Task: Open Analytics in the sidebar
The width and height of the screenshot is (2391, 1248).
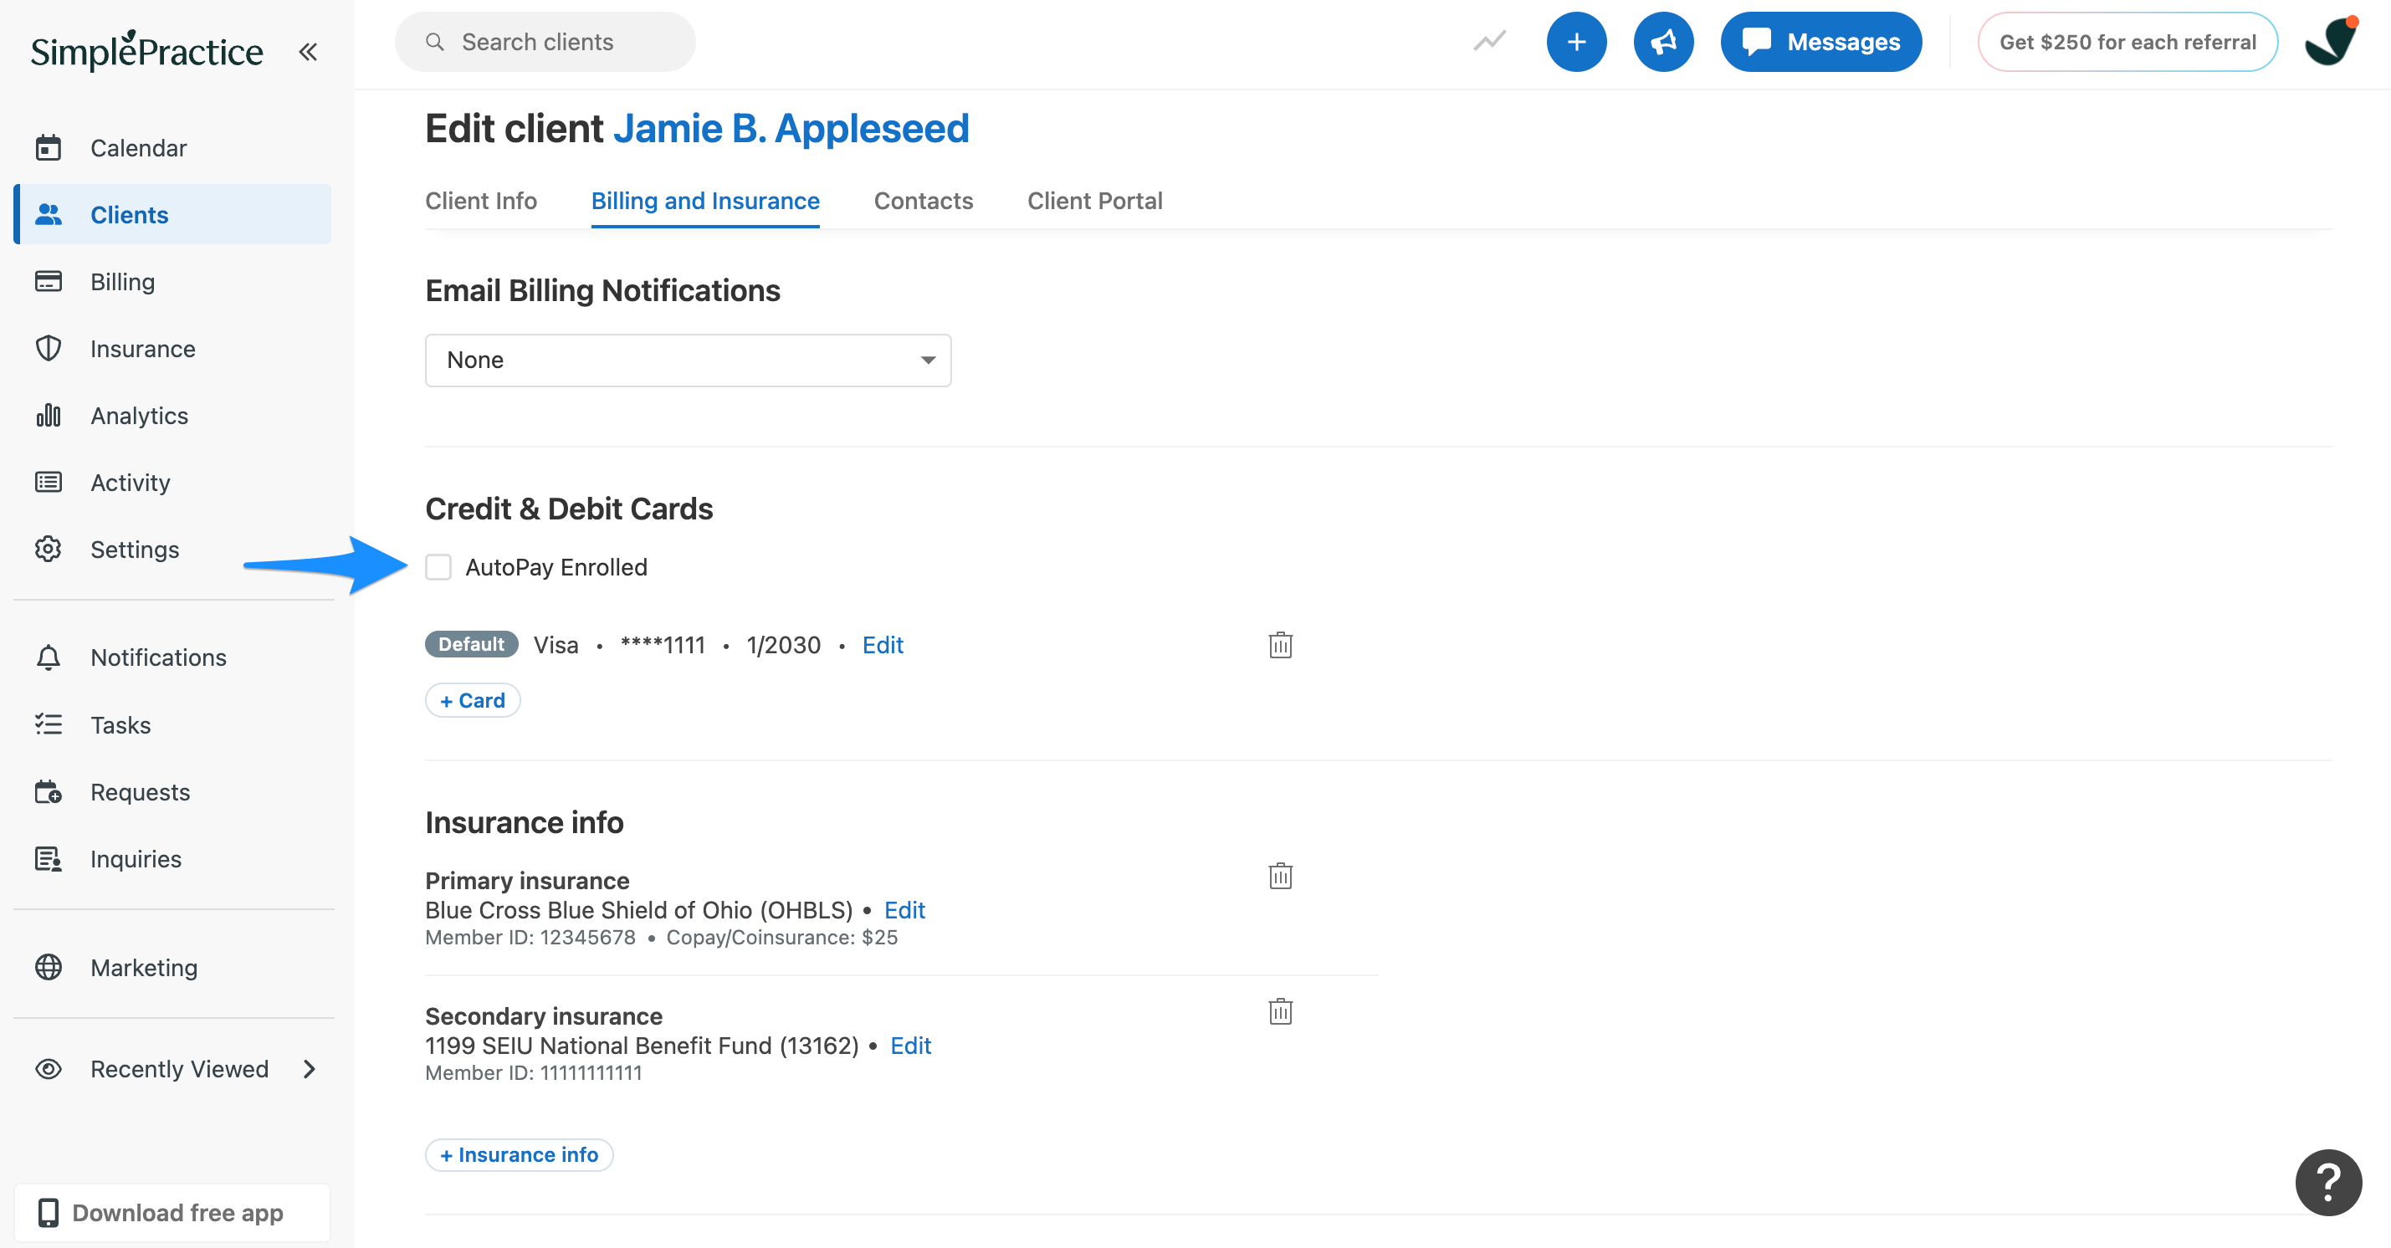Action: 172,415
